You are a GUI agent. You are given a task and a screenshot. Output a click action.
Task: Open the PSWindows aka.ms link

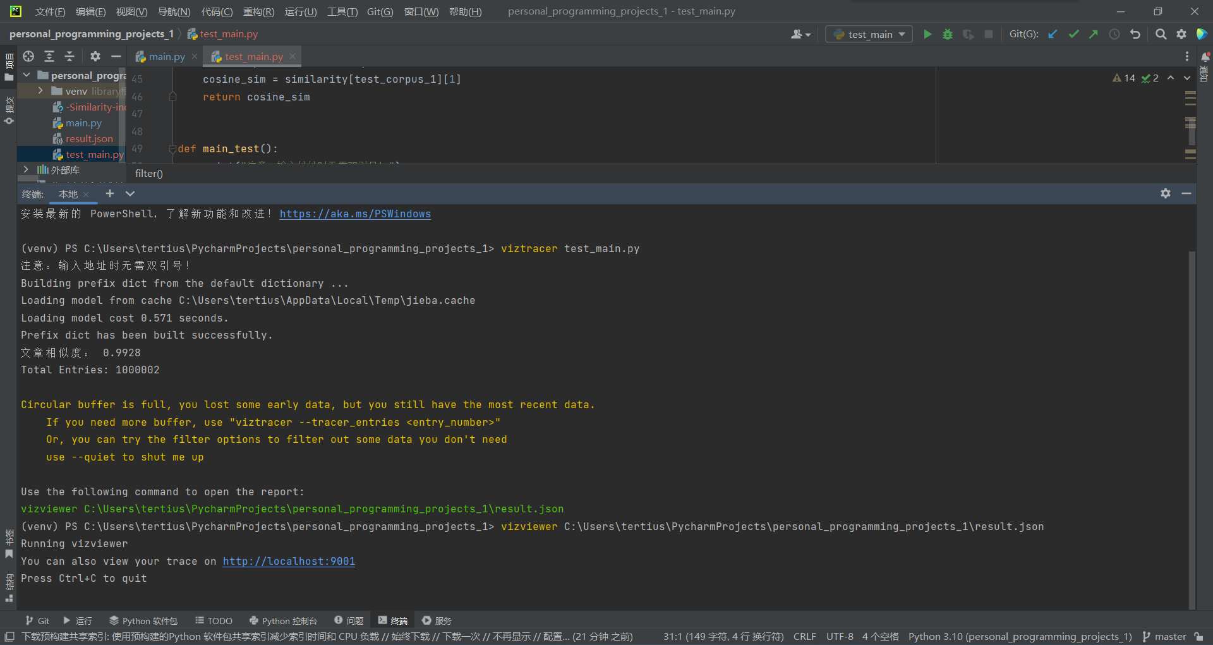[355, 214]
